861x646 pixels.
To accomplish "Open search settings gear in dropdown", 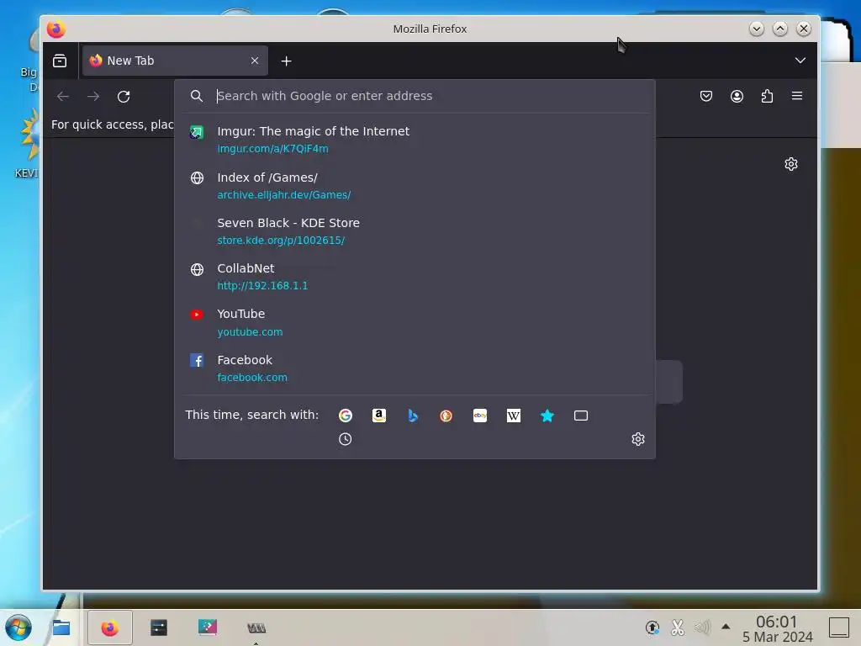I will click(x=638, y=439).
